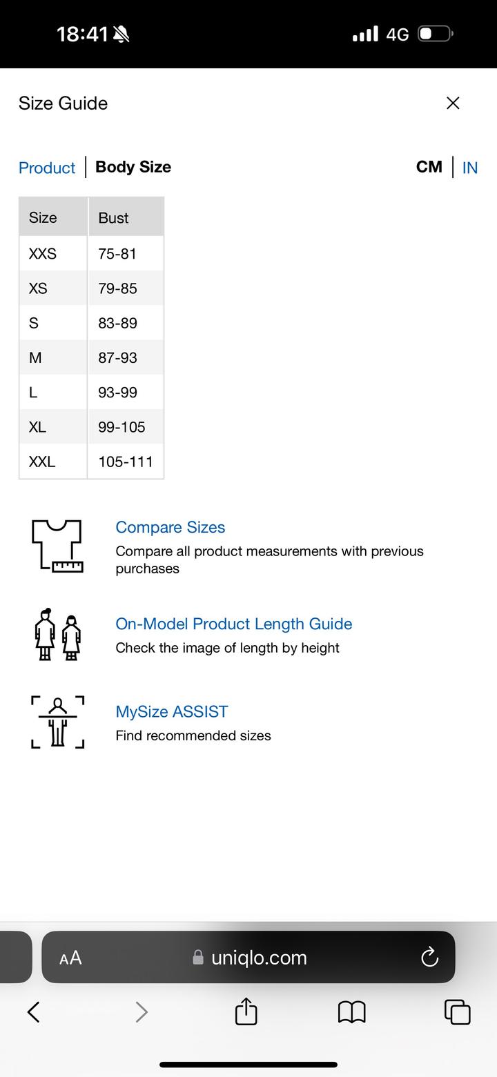Viewport: 497px width, 1077px height.
Task: Go back with Safari back arrow
Action: [x=34, y=1012]
